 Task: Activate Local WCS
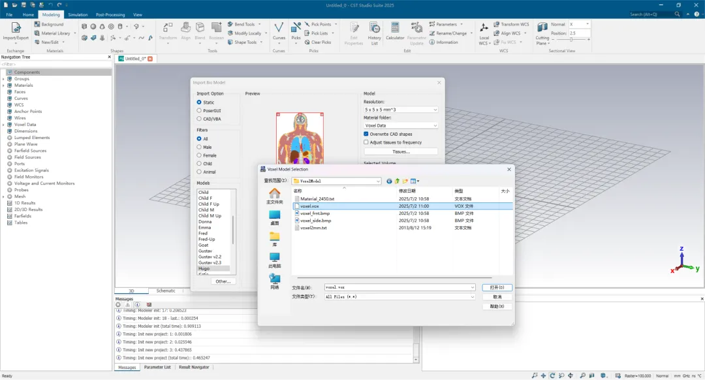pyautogui.click(x=484, y=34)
